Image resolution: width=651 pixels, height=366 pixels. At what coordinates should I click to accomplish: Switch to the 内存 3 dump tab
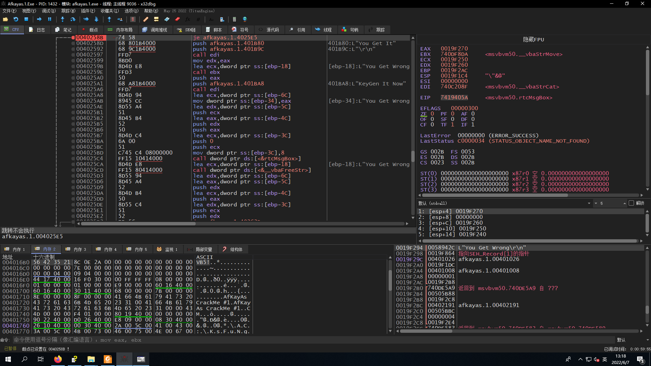point(76,249)
